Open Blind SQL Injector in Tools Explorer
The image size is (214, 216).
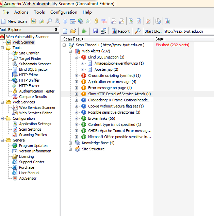tap(33, 69)
